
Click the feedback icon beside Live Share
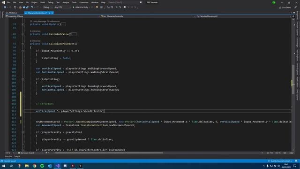coord(295,8)
